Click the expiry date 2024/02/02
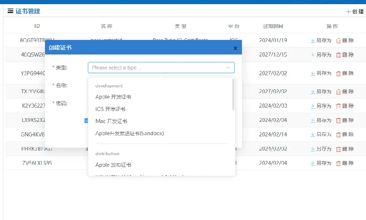Viewport: 366px width, 220px height. 273,149
